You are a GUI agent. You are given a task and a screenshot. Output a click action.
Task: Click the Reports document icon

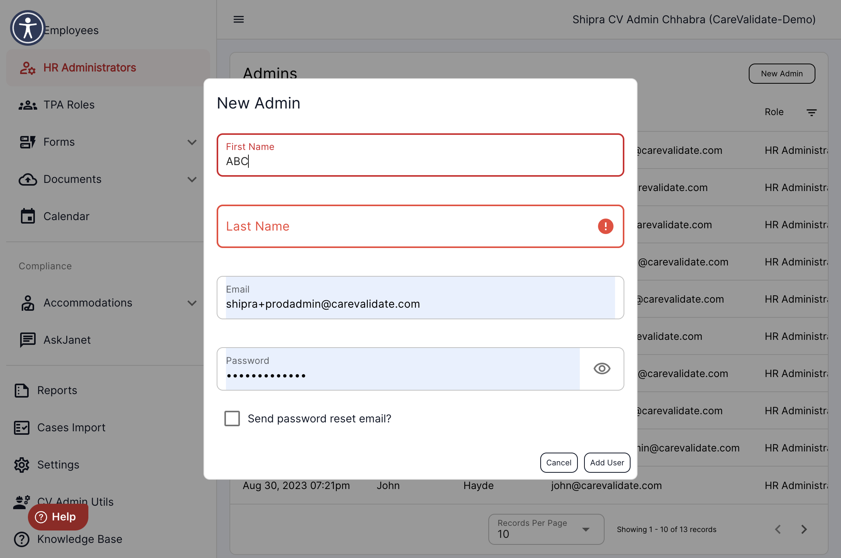[x=22, y=390]
